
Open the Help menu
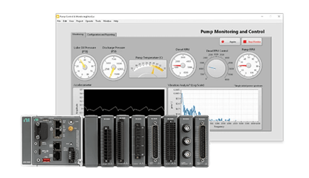(x=116, y=21)
